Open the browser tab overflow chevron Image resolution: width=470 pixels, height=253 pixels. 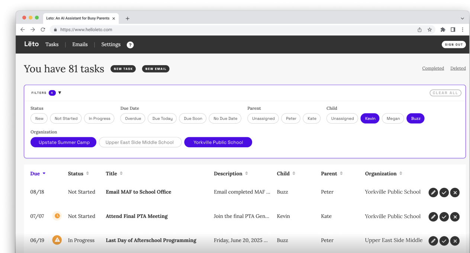tap(462, 18)
